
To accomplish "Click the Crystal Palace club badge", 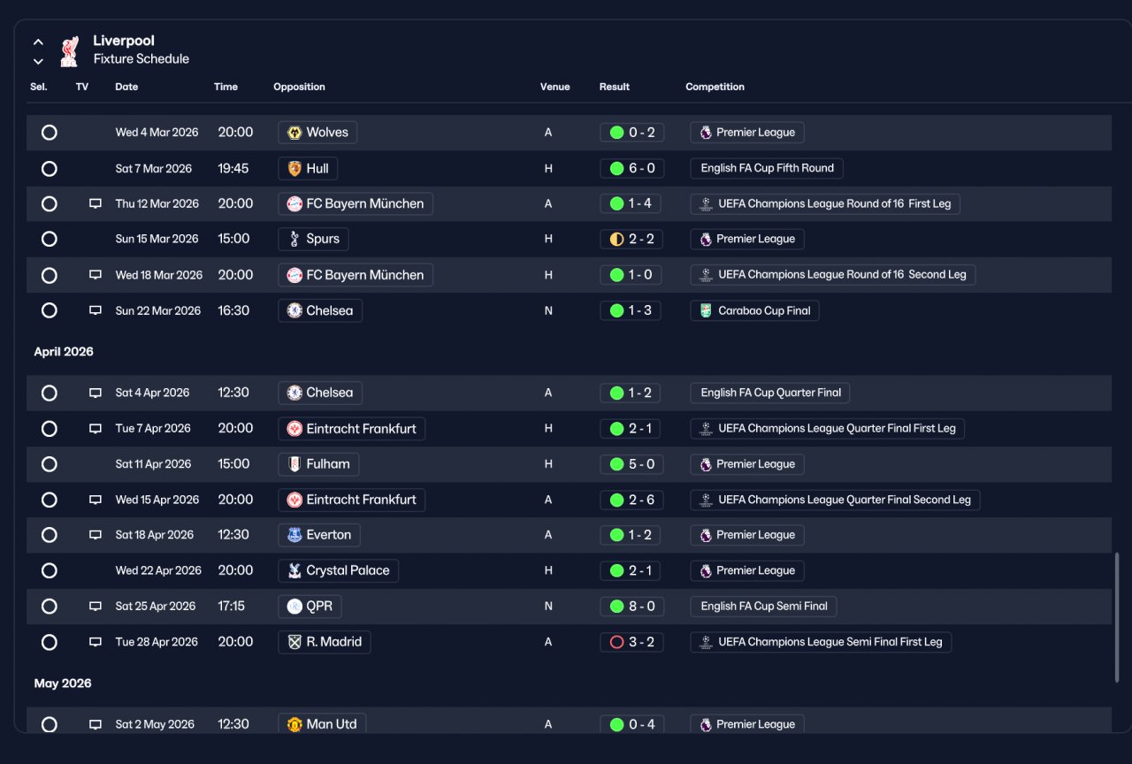I will (x=294, y=571).
